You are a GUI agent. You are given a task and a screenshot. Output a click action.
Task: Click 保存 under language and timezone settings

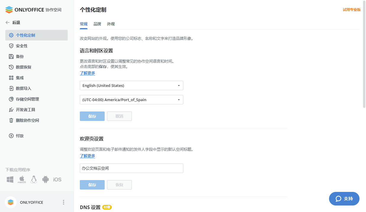pyautogui.click(x=92, y=116)
